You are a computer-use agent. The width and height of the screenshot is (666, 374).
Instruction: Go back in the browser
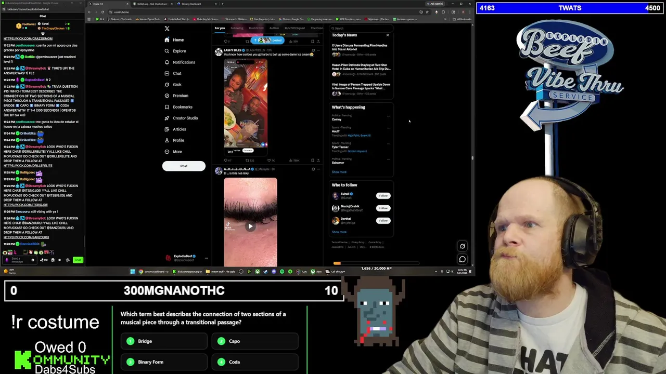(89, 12)
